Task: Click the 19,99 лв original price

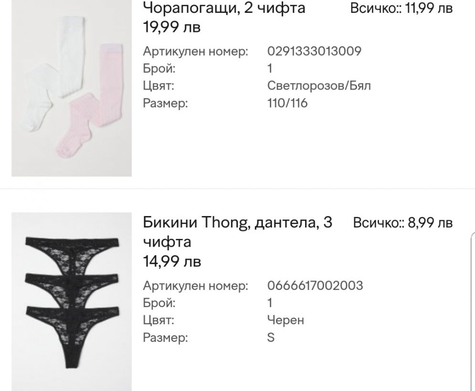Action: point(171,27)
